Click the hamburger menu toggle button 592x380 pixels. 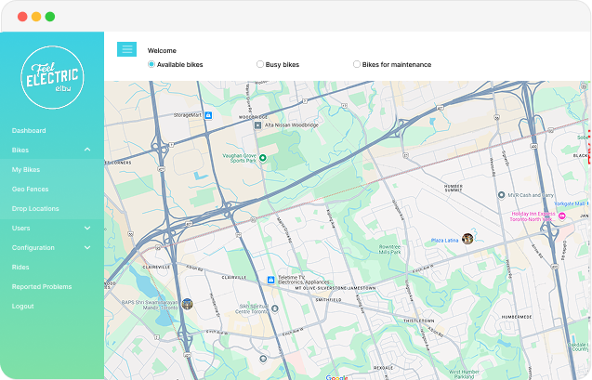[x=126, y=49]
